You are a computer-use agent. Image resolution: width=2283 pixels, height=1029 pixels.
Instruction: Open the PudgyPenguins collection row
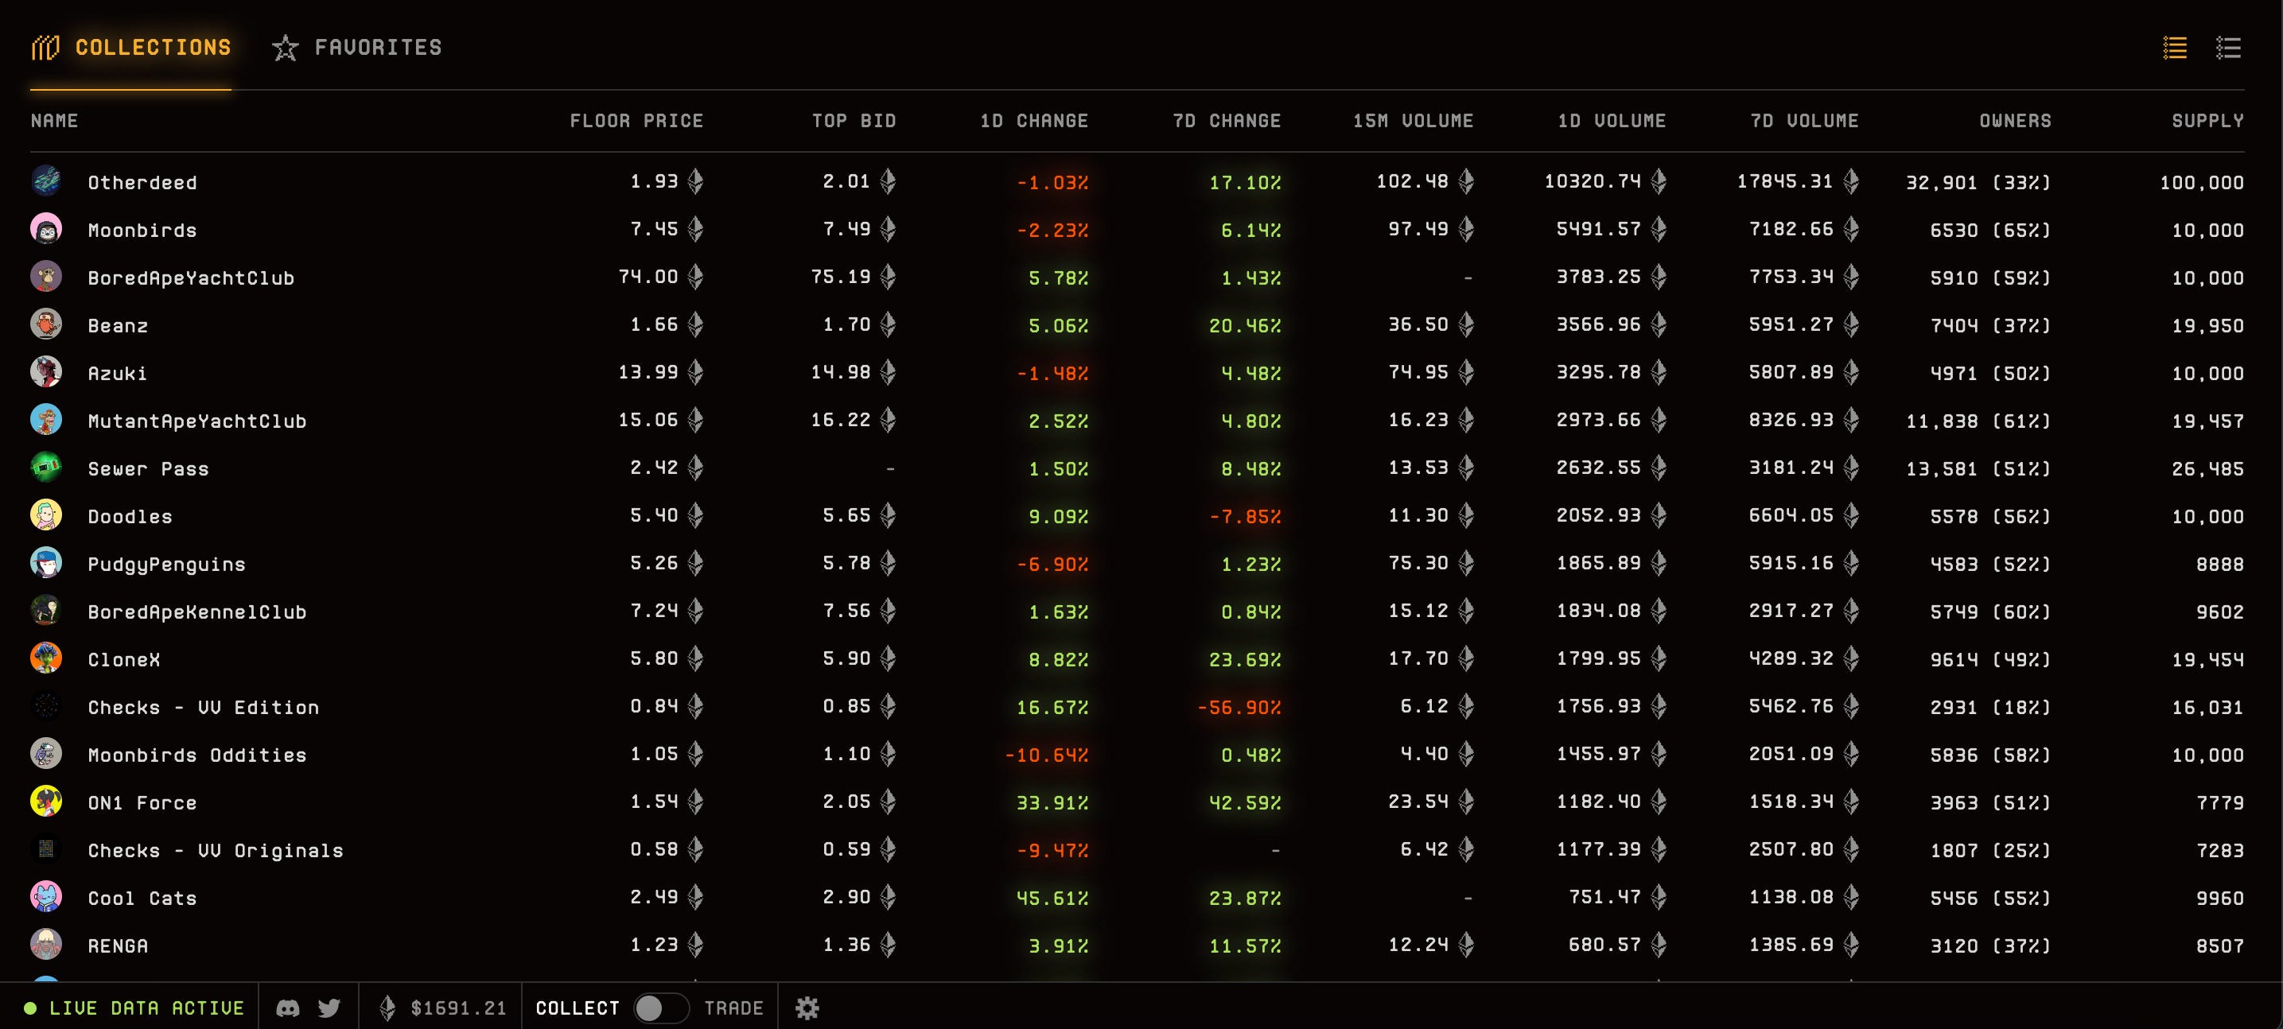coord(165,565)
